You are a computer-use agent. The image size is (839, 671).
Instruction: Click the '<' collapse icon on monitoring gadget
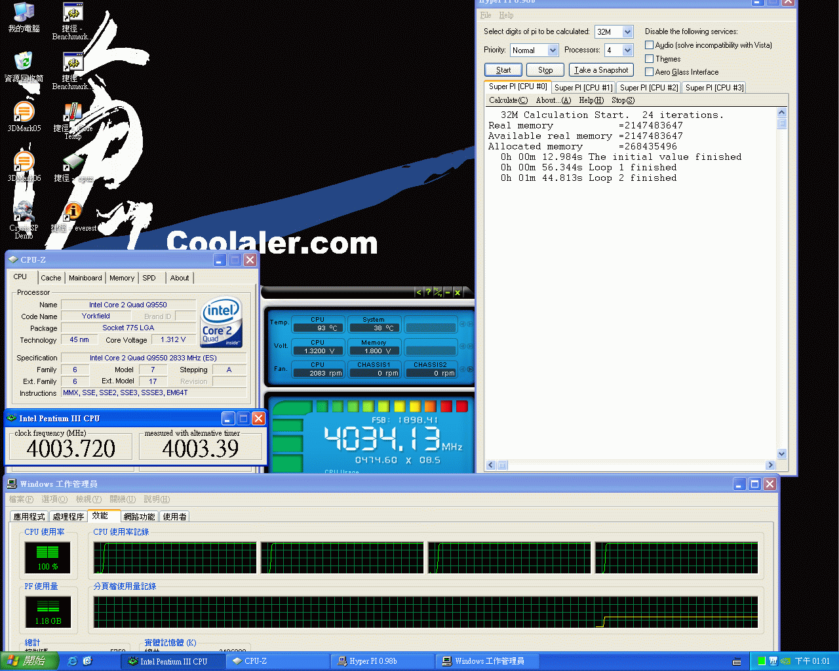click(x=419, y=292)
